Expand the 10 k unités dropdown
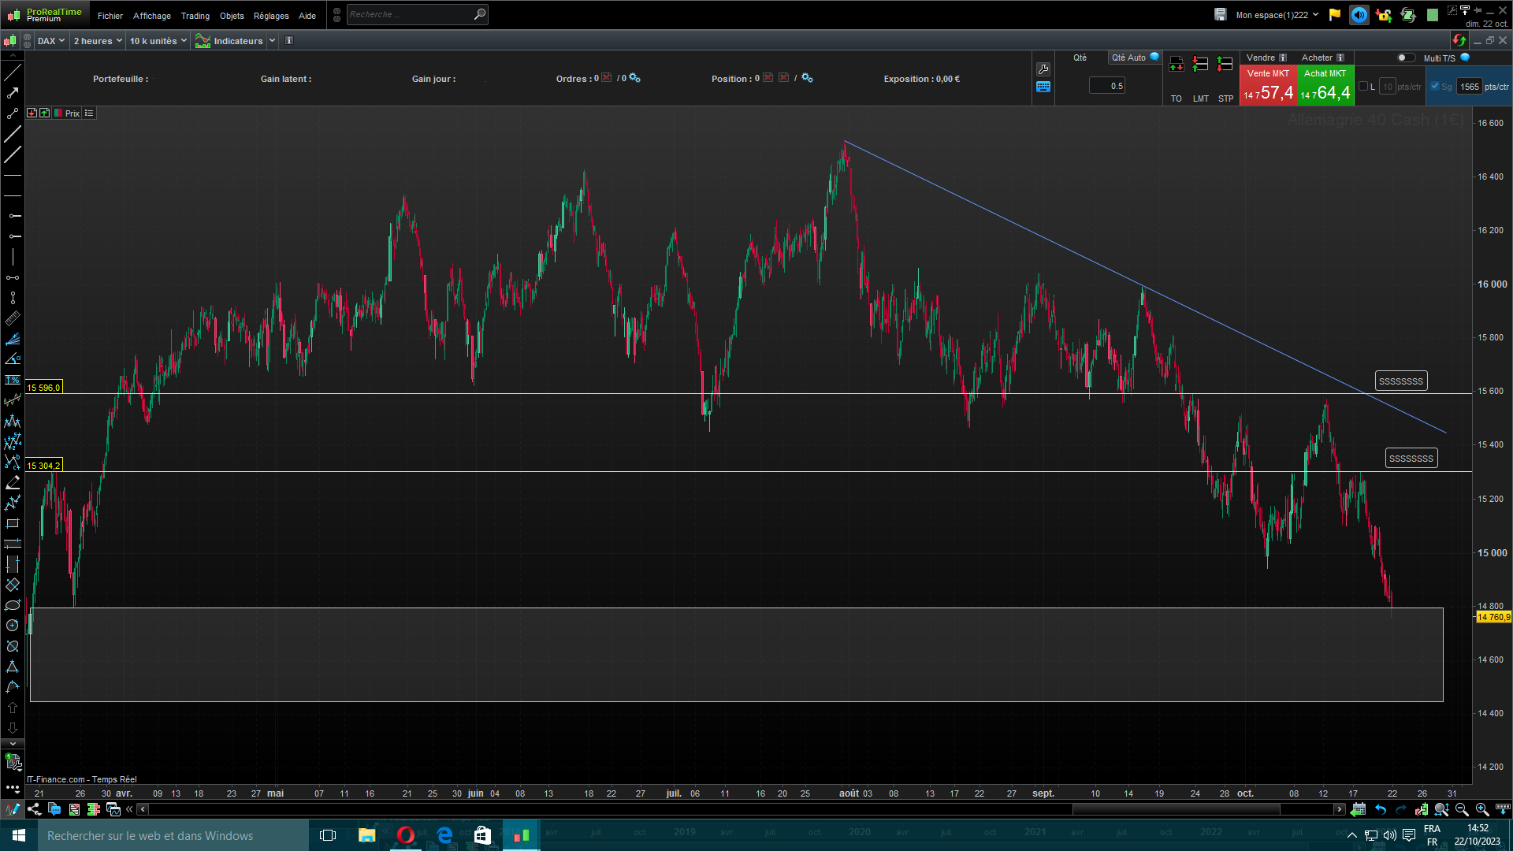Screen dimensions: 1513x851 (x=158, y=41)
